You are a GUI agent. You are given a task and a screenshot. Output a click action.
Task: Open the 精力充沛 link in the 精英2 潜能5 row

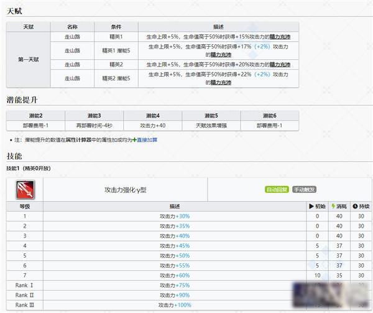coord(221,83)
